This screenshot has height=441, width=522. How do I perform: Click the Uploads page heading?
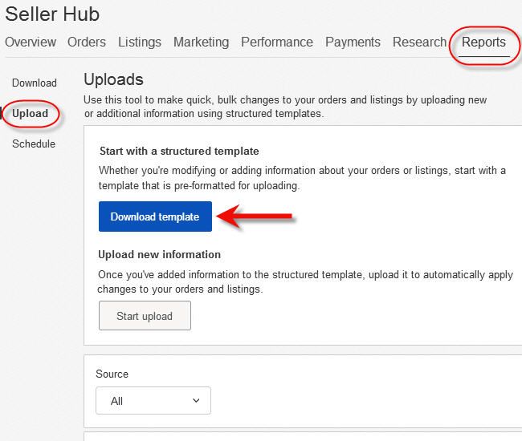[113, 79]
